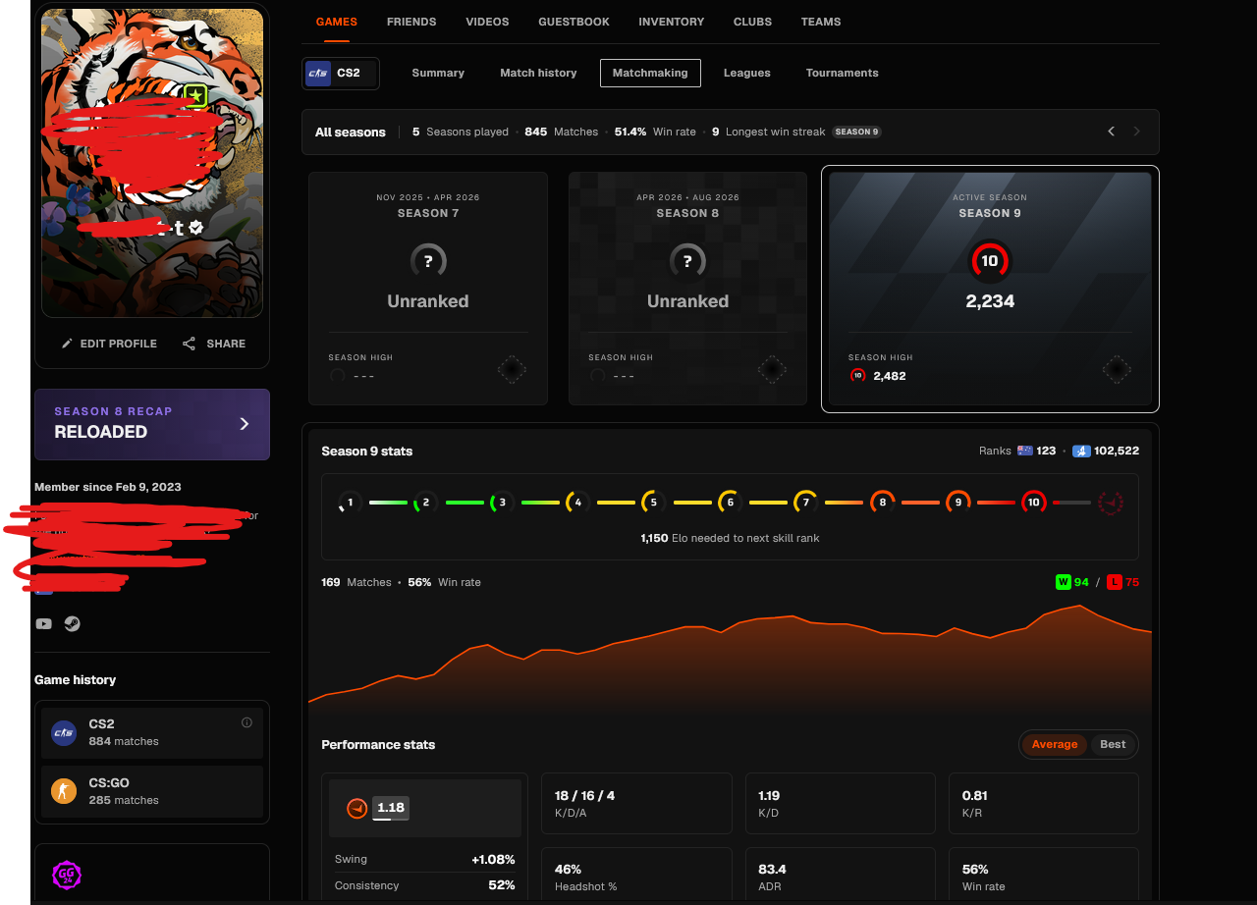Click the EDIT PROFILE button
The width and height of the screenshot is (1257, 905).
[109, 344]
